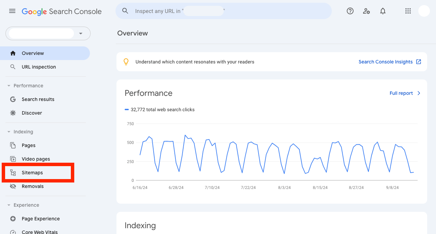Open the notifications bell
Screen dimensions: 436x234
point(383,11)
